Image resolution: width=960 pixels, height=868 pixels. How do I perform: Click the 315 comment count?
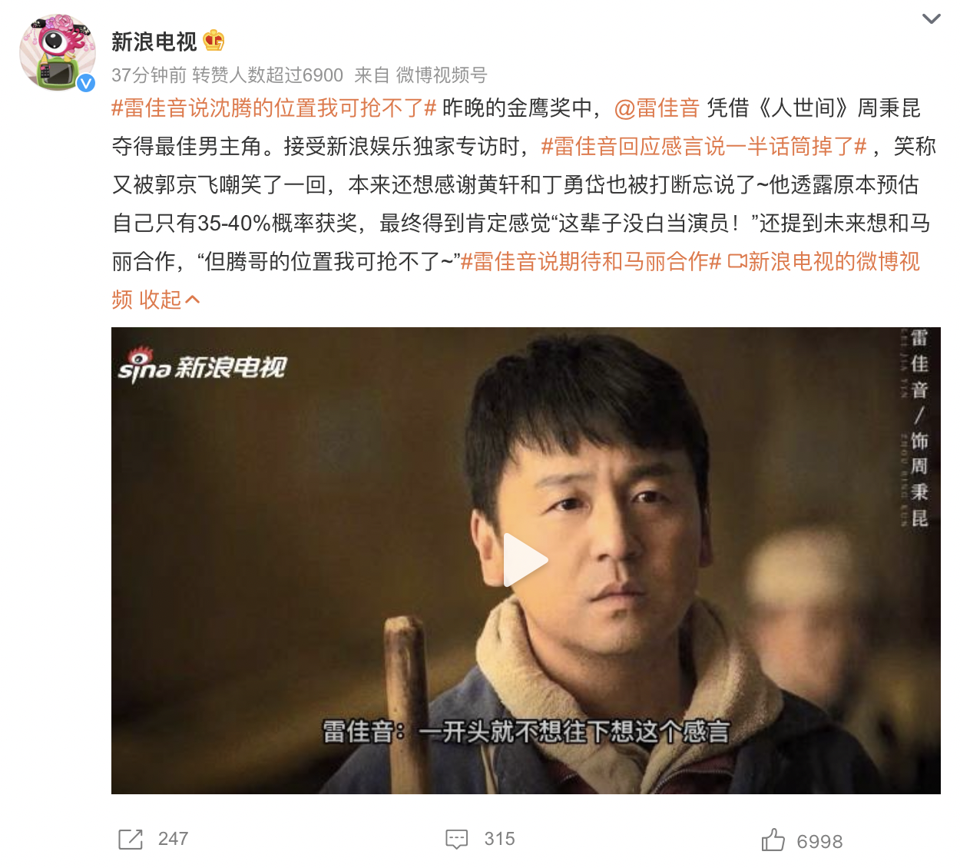click(500, 839)
